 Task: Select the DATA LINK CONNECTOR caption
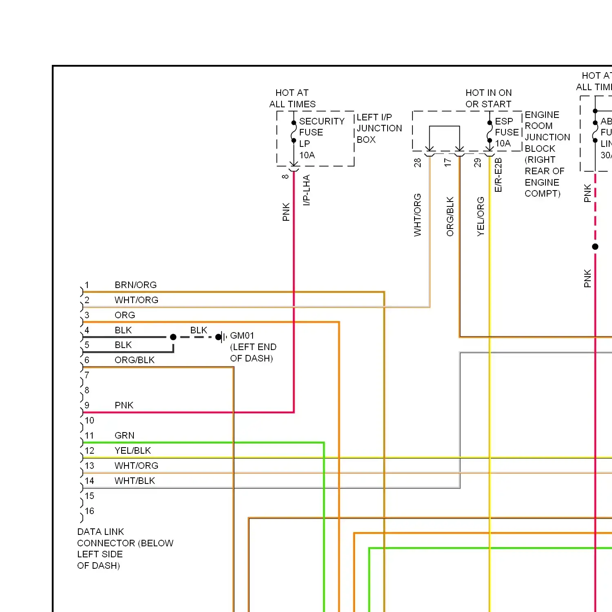point(125,549)
